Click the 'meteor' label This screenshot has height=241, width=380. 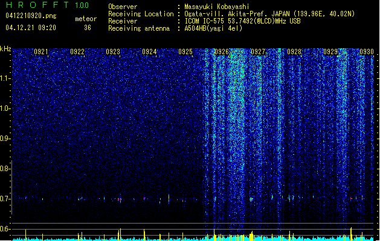click(86, 19)
